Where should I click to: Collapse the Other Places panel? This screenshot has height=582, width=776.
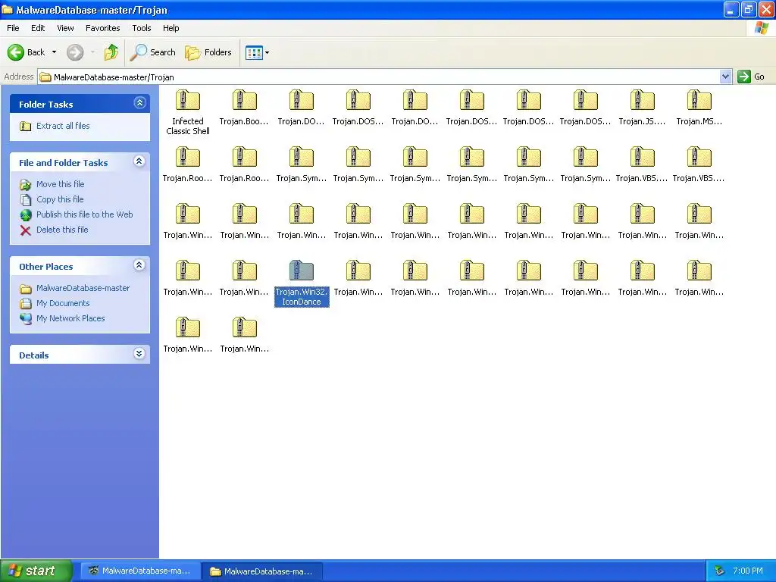139,265
